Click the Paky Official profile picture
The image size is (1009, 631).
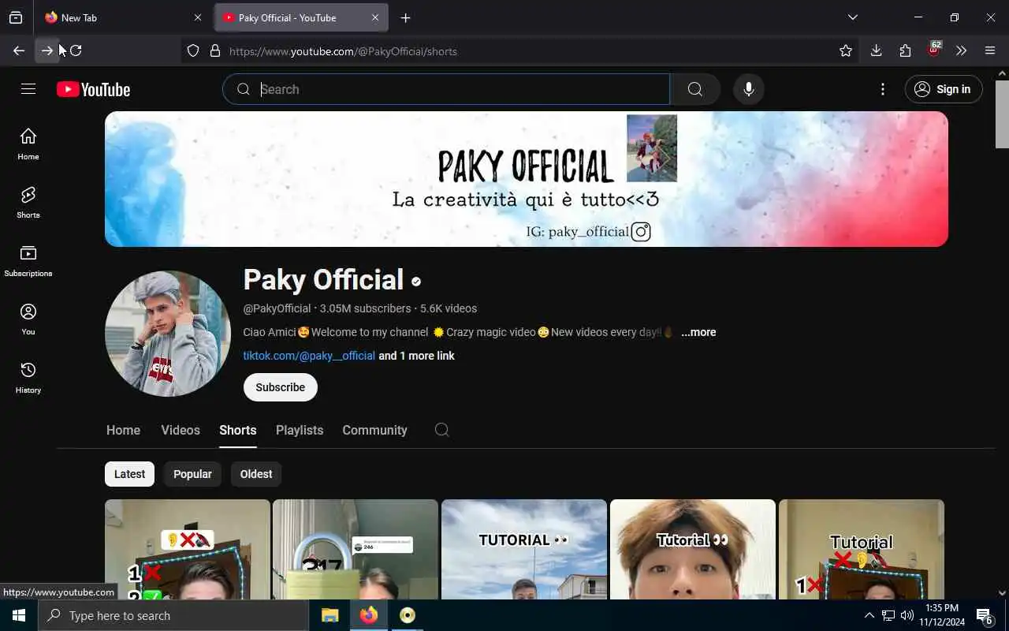click(168, 334)
